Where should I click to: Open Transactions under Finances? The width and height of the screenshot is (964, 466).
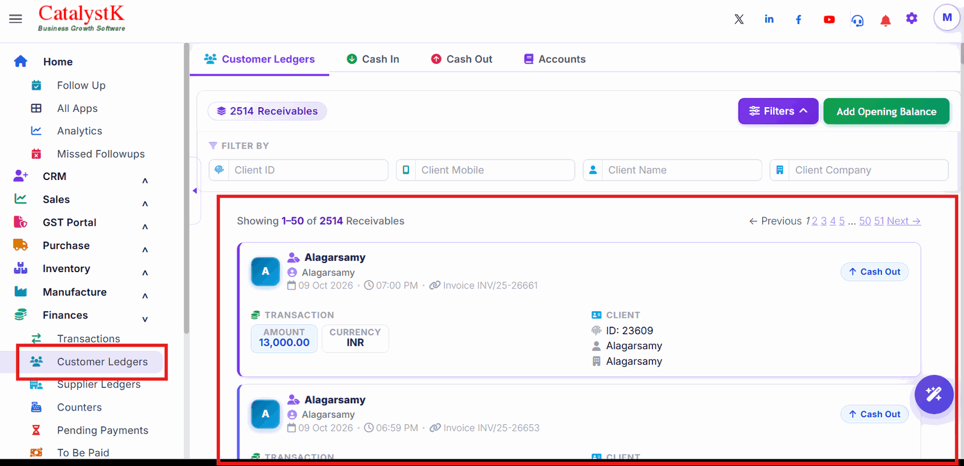(89, 338)
